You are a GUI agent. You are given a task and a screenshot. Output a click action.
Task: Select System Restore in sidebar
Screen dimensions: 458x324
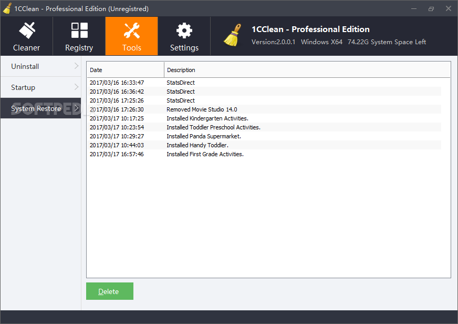[x=40, y=108]
